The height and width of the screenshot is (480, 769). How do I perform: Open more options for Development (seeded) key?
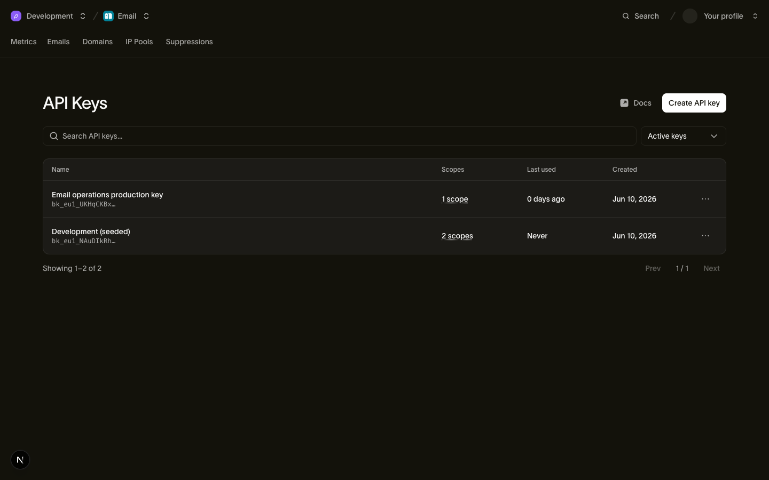(x=705, y=236)
